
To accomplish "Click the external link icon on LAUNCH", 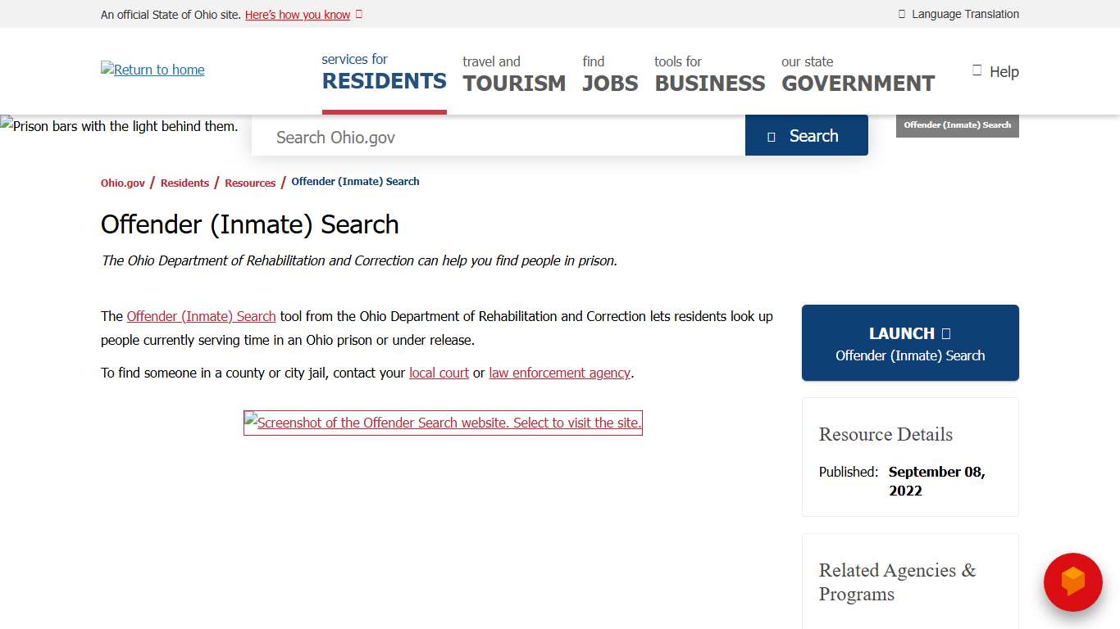I will pyautogui.click(x=945, y=333).
